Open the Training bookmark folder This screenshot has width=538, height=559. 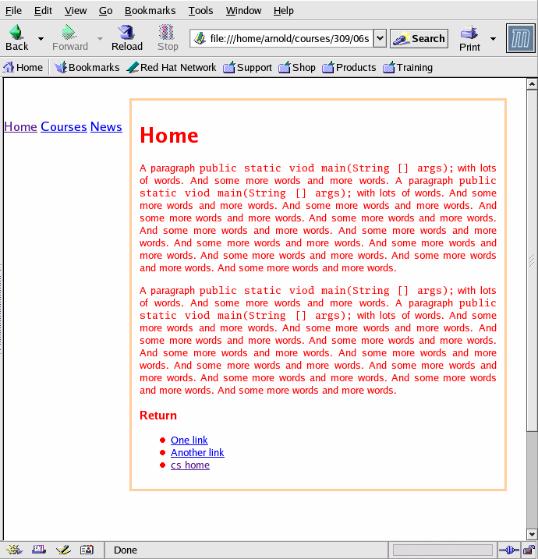408,67
